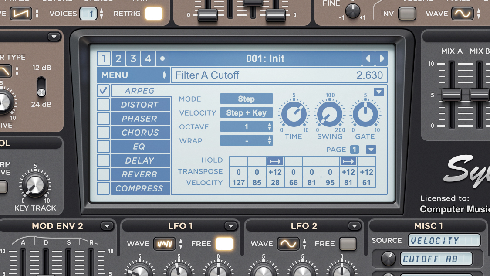Click the SWING knob
This screenshot has height=276, width=490.
point(329,114)
